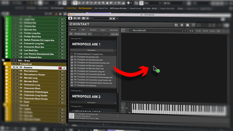
Task: Switch to the Libraries tab
Action: pyautogui.click(x=74, y=30)
